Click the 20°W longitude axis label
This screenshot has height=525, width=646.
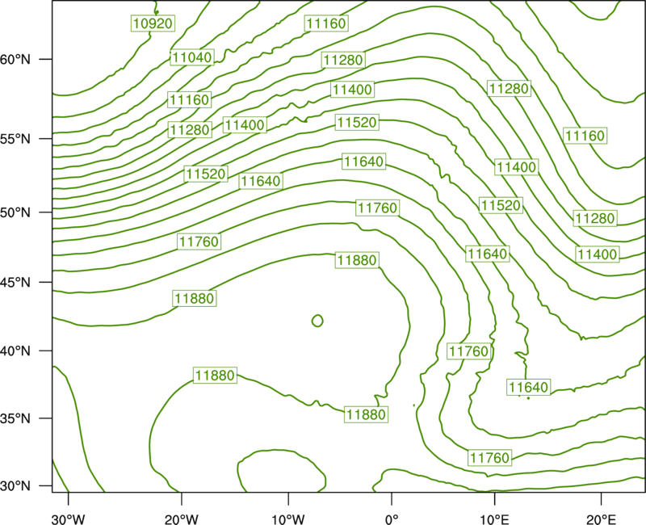(x=182, y=519)
